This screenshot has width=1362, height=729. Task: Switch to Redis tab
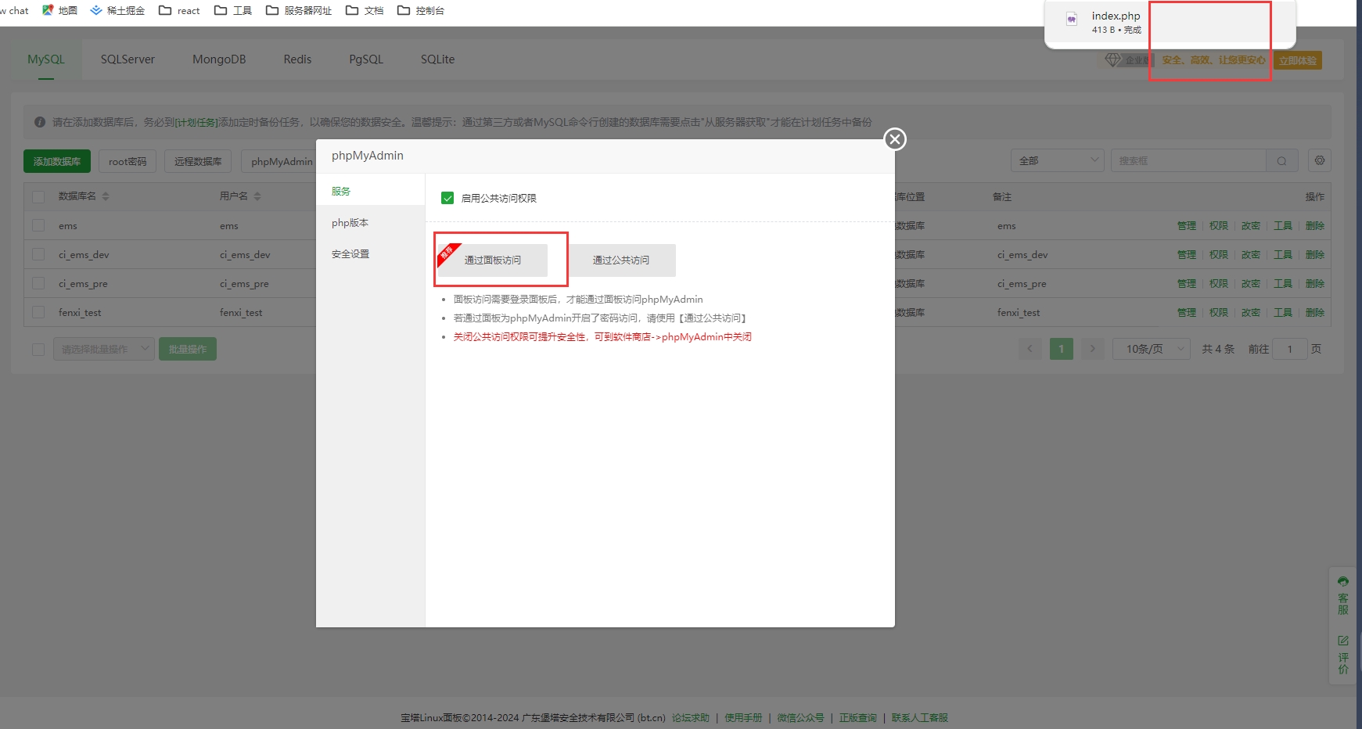[297, 59]
